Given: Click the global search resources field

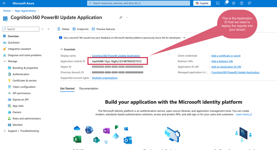Looking at the screenshot, I should click(x=138, y=3).
